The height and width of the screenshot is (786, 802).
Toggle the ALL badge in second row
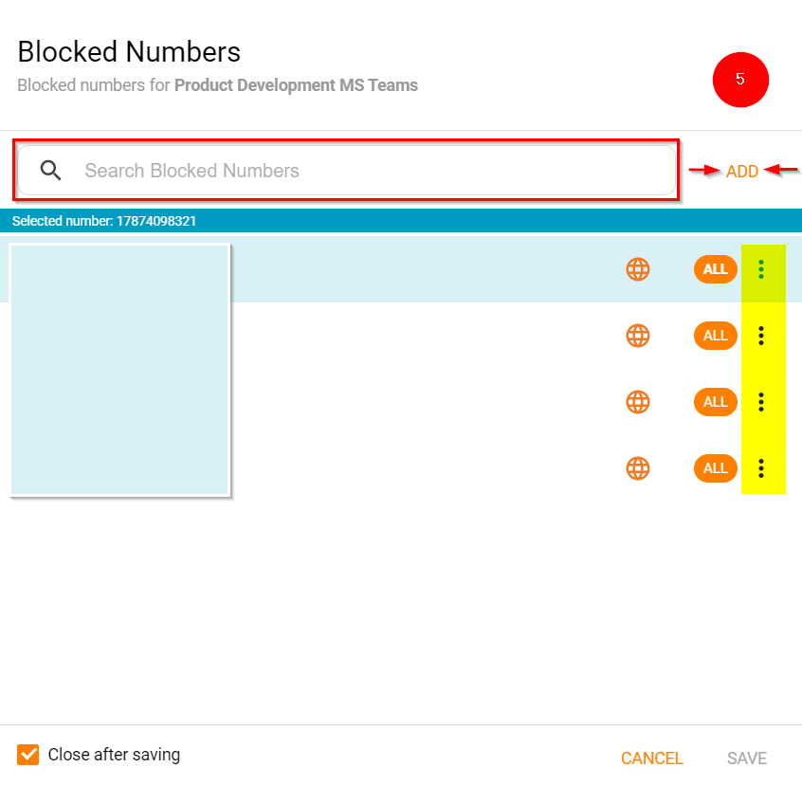[x=715, y=336]
